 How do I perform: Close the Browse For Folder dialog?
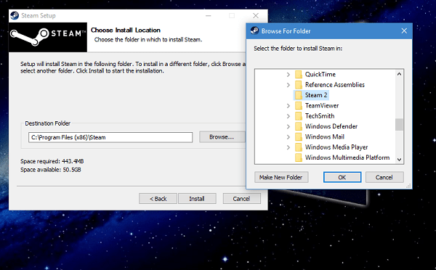[404, 30]
